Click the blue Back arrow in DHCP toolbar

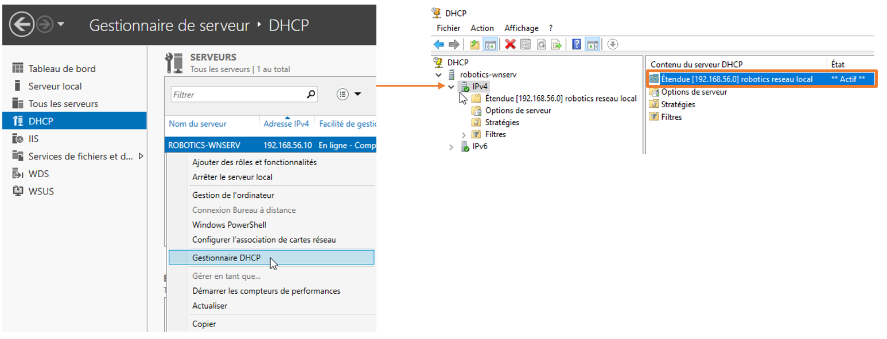pos(439,44)
